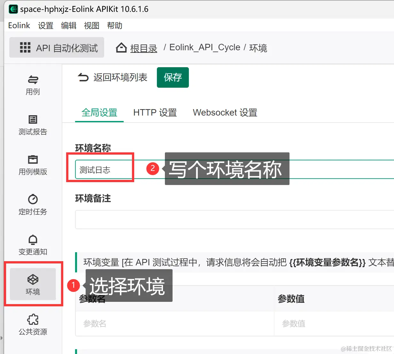Click the 参数名 placeholder field

point(174,324)
